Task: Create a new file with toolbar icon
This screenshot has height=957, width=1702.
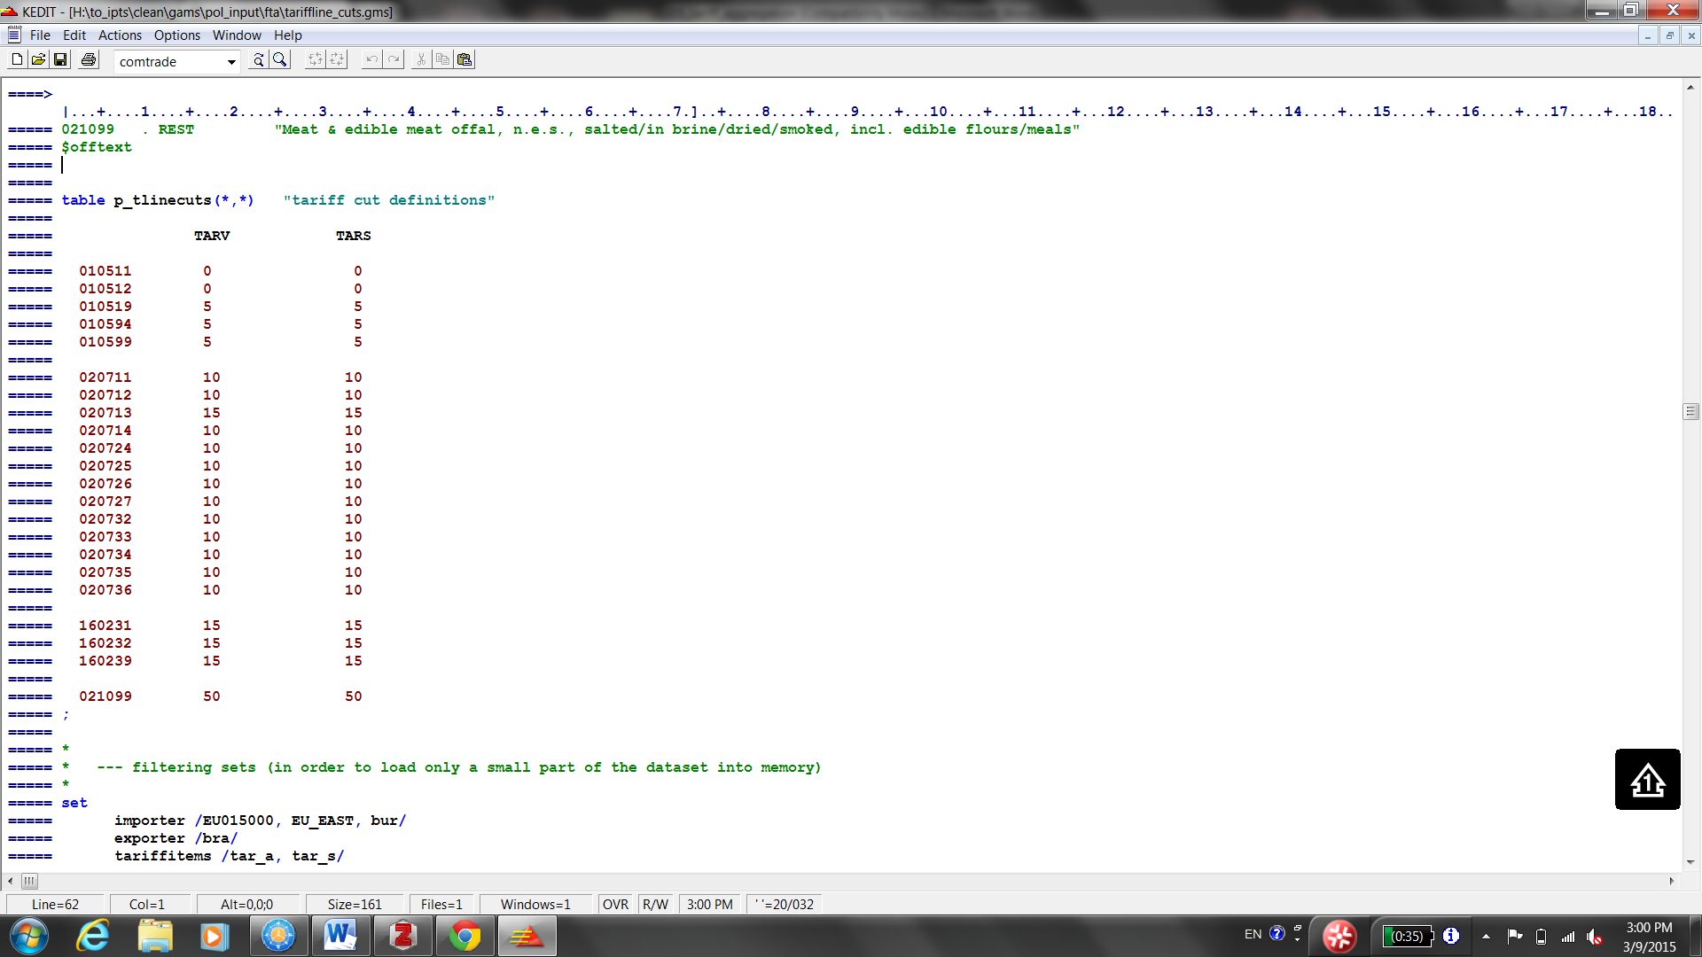Action: 17,59
